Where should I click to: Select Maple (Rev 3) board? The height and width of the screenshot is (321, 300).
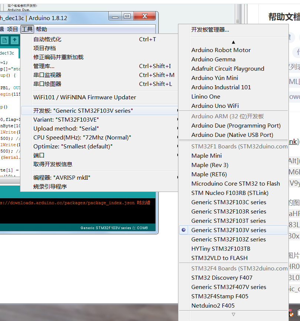(x=233, y=165)
